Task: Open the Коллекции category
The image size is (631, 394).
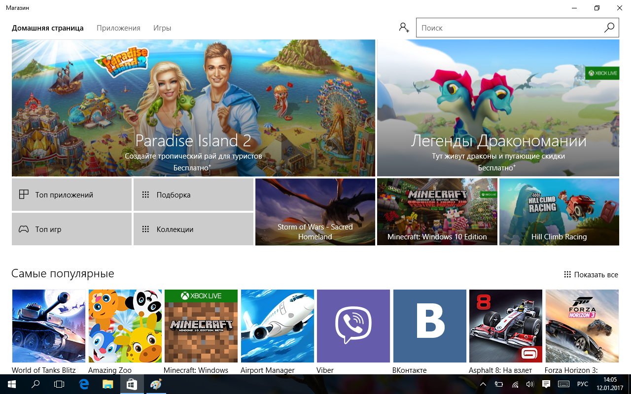Action: click(193, 229)
